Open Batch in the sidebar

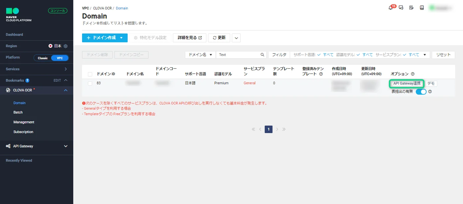click(18, 112)
